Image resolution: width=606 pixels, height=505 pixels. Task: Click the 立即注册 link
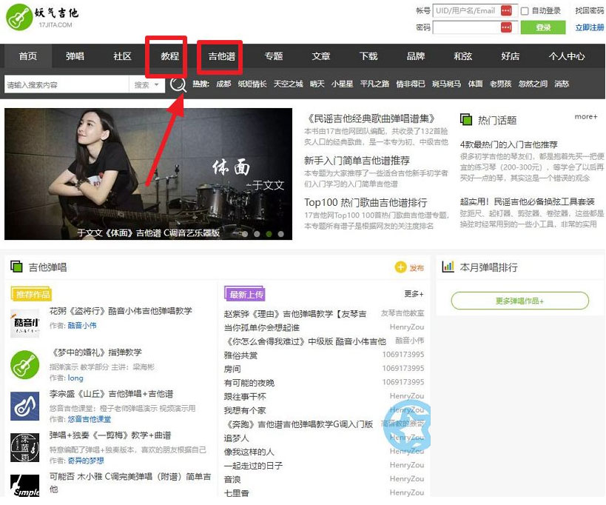[x=589, y=27]
